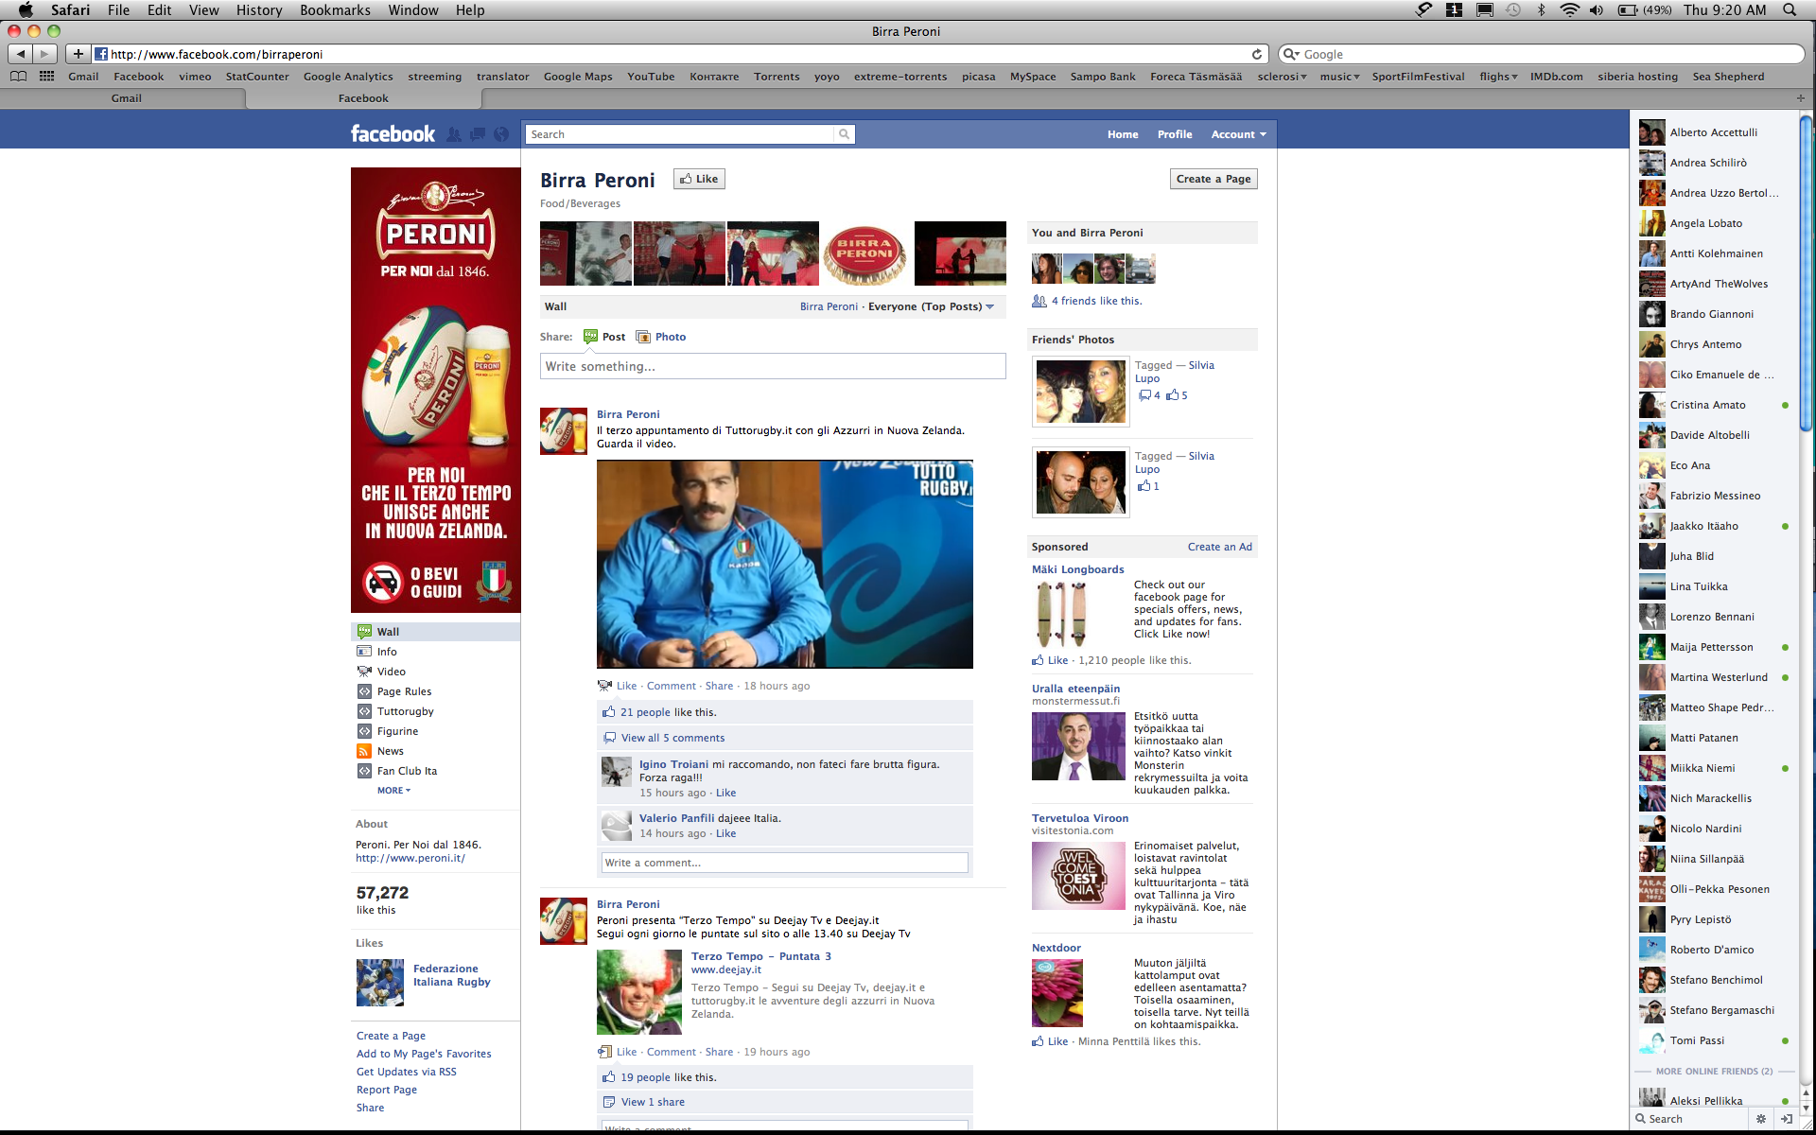Image resolution: width=1816 pixels, height=1135 pixels.
Task: Click Wall in left sidebar
Action: point(435,632)
